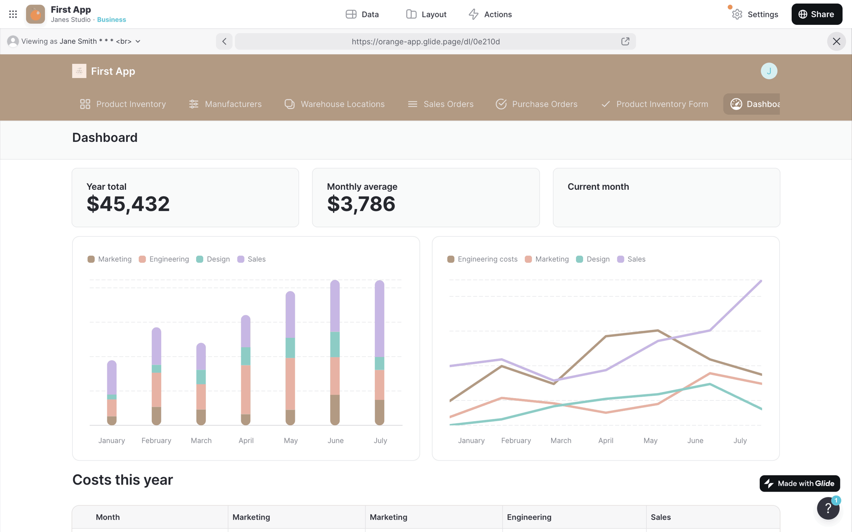Viewport: 852px width, 532px height.
Task: Toggle Marketing series in line chart legend
Action: (x=547, y=259)
